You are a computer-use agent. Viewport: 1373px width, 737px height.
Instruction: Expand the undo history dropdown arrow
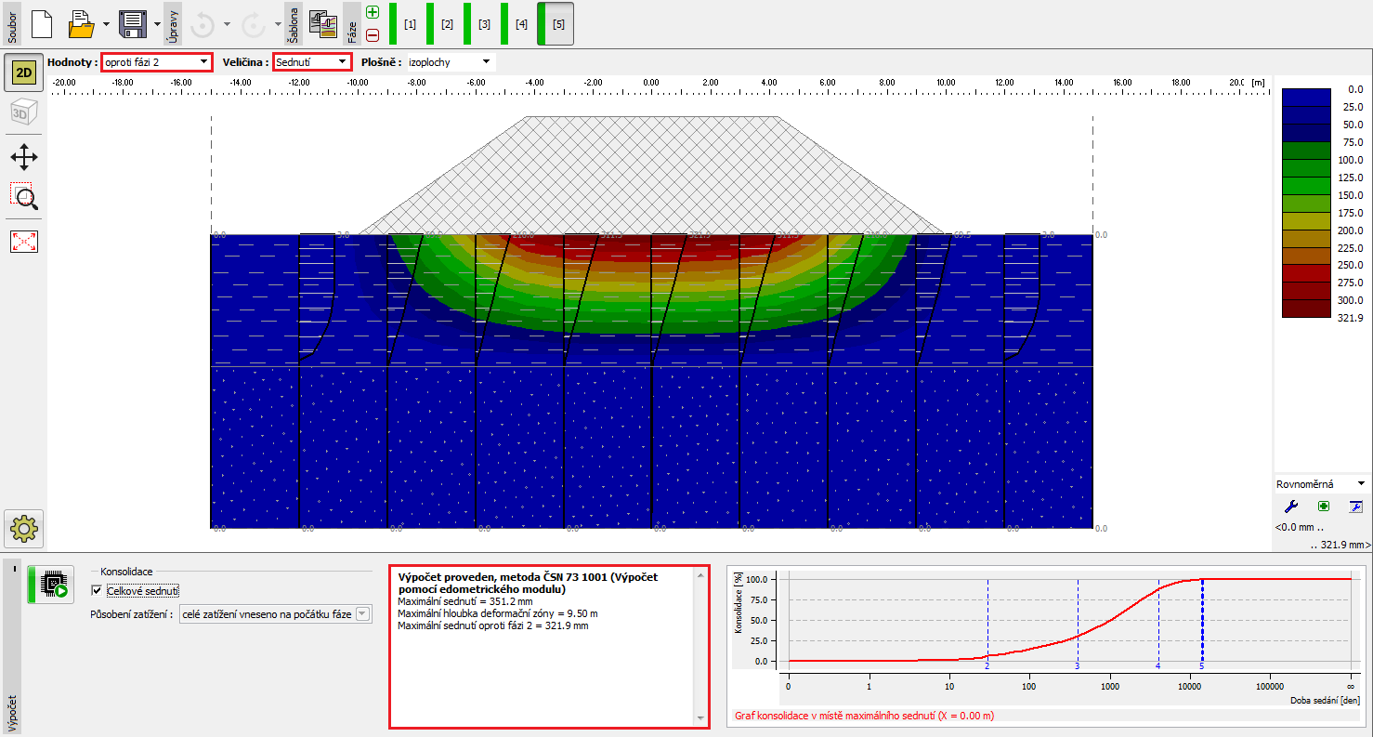point(227,24)
